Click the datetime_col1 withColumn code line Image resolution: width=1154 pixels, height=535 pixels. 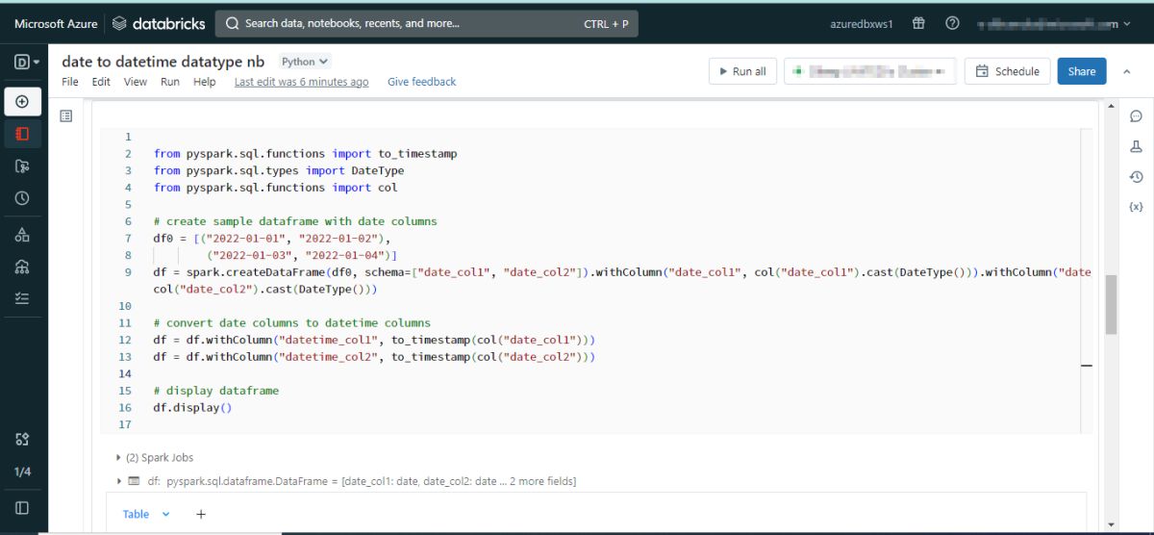(x=374, y=340)
